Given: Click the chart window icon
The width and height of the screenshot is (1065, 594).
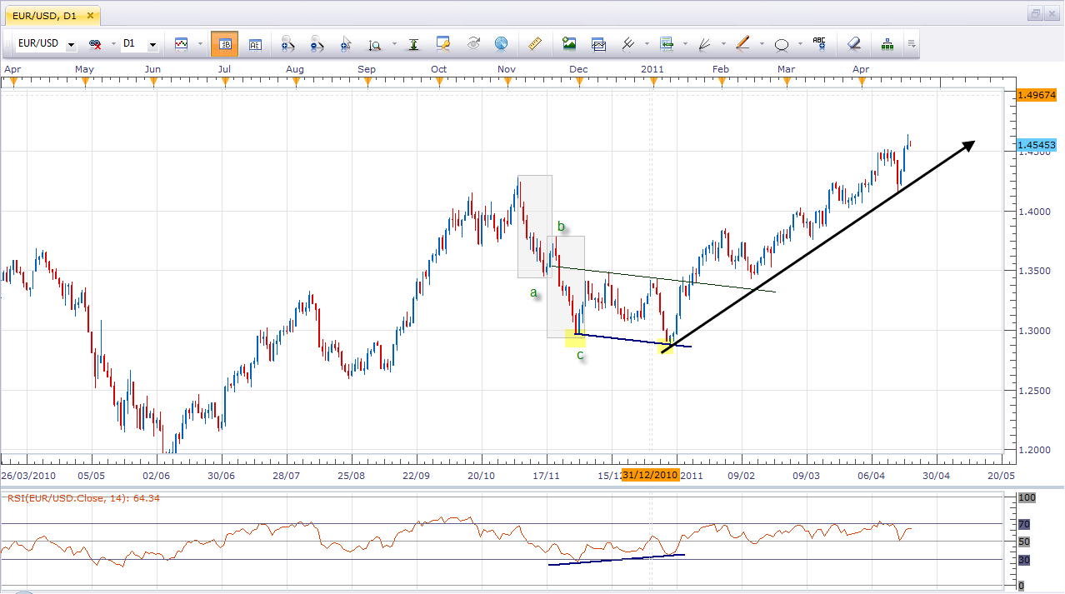Looking at the screenshot, I should coord(599,44).
